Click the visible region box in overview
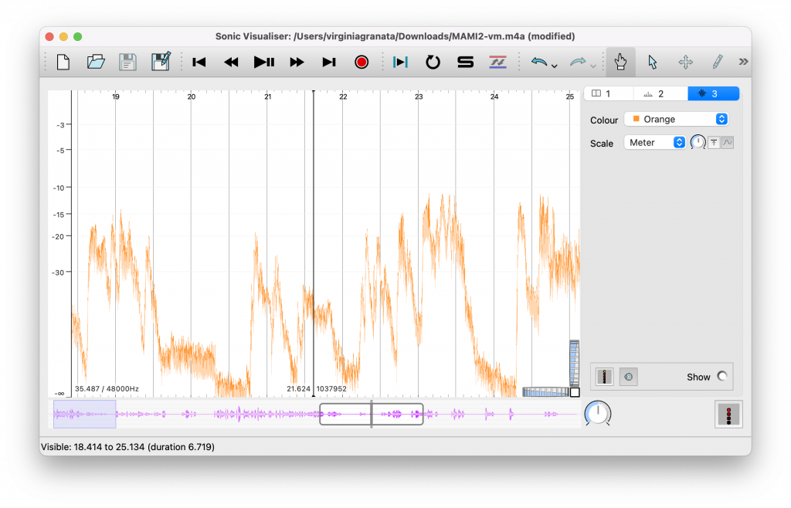This screenshot has height=508, width=791. [x=372, y=414]
